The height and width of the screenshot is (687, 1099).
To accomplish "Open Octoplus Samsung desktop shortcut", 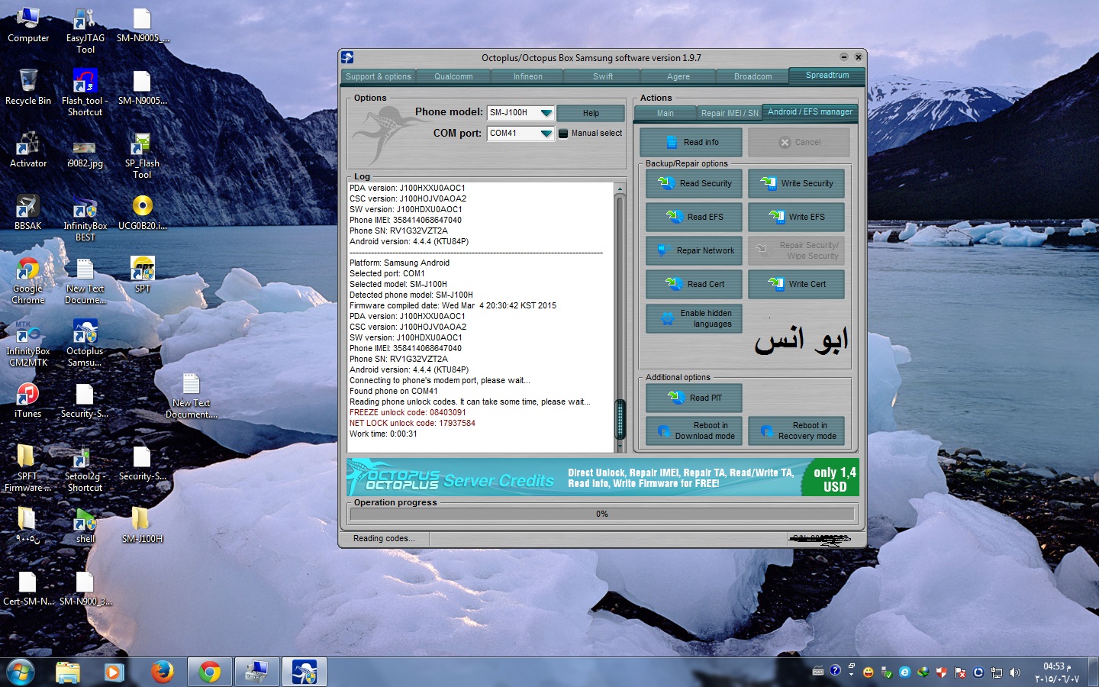I will tap(85, 343).
